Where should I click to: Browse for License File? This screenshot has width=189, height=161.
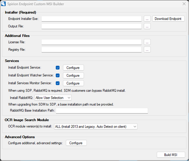[x=147, y=42]
